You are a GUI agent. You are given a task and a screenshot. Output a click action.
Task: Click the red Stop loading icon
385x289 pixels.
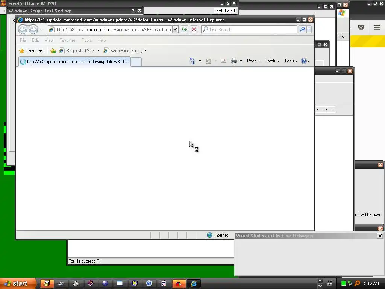[194, 29]
